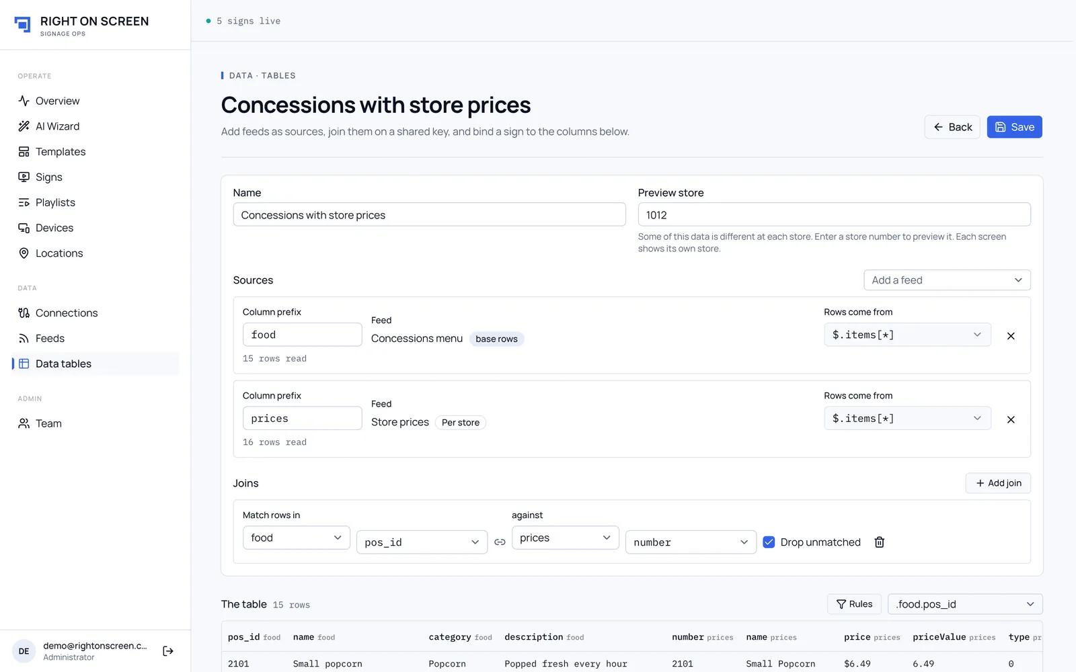Open the Rules filter button
The width and height of the screenshot is (1076, 672).
click(x=854, y=604)
